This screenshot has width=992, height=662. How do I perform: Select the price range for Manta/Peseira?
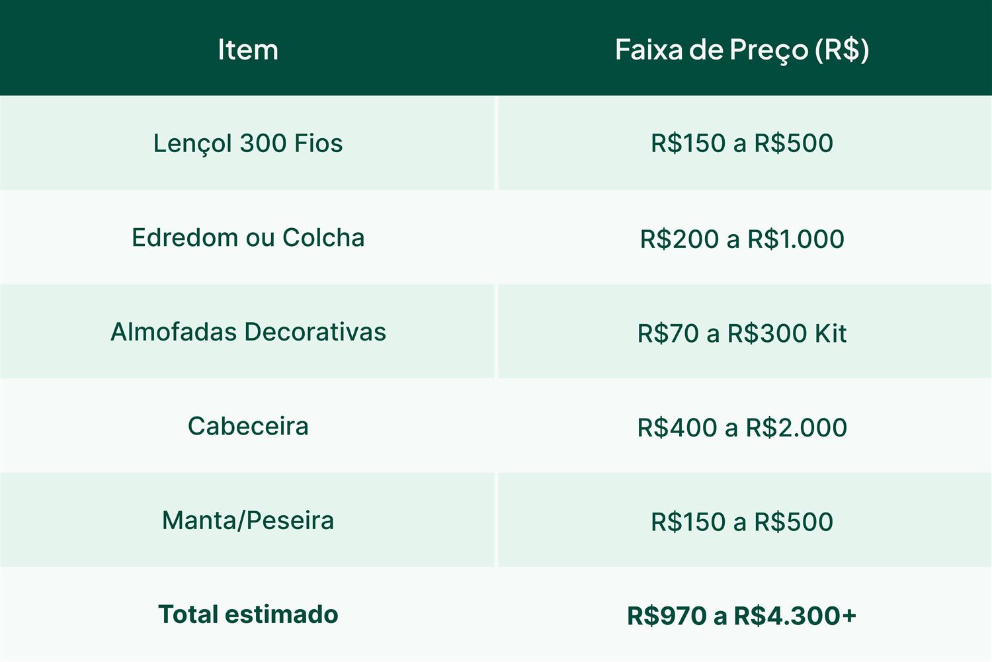click(x=742, y=522)
